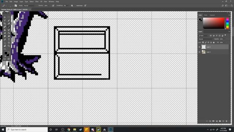
Task: Create a new layer from Layers panel
Action: point(223,121)
